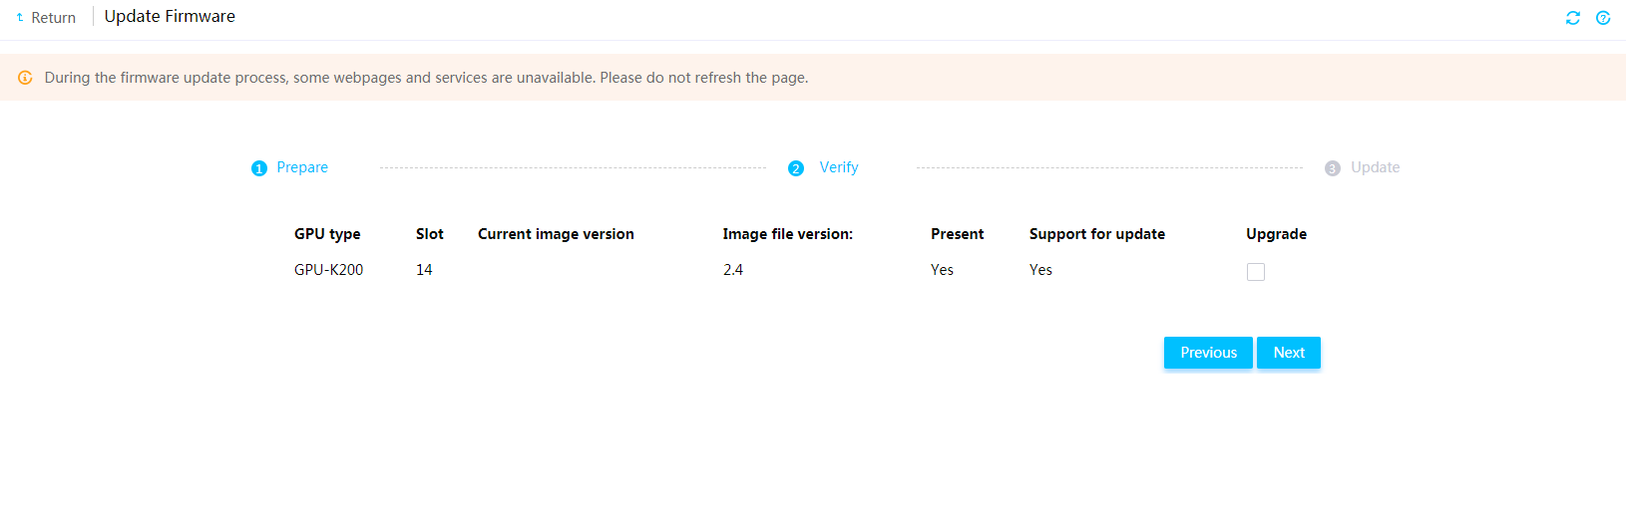Screen dimensions: 1633x528
Task: Open the help question mark icon
Action: [x=1603, y=18]
